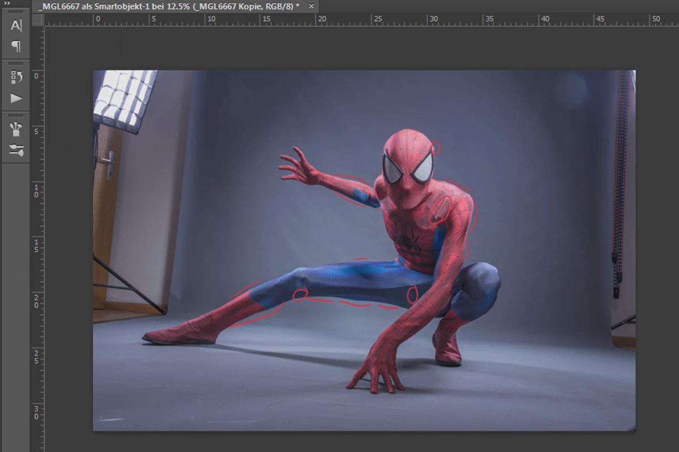
Task: Open the Brush Presets panel icon
Action: 16,129
